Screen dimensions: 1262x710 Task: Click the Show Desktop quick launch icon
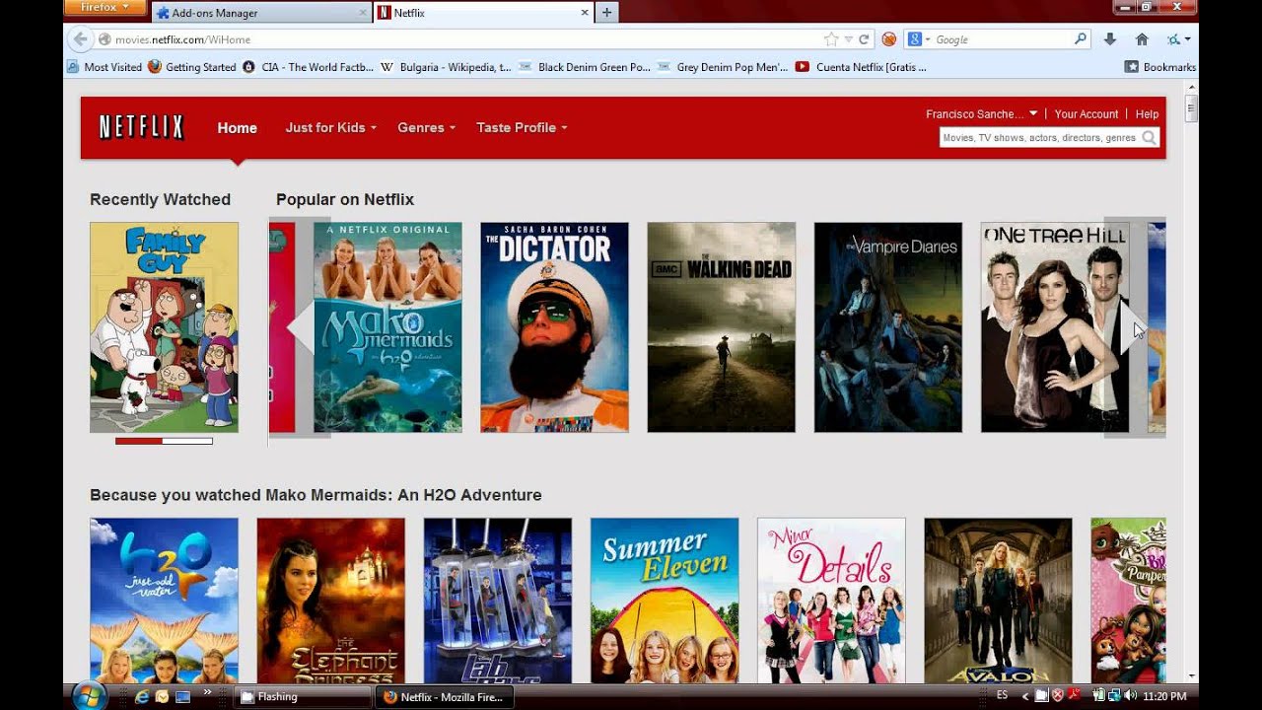pyautogui.click(x=182, y=696)
